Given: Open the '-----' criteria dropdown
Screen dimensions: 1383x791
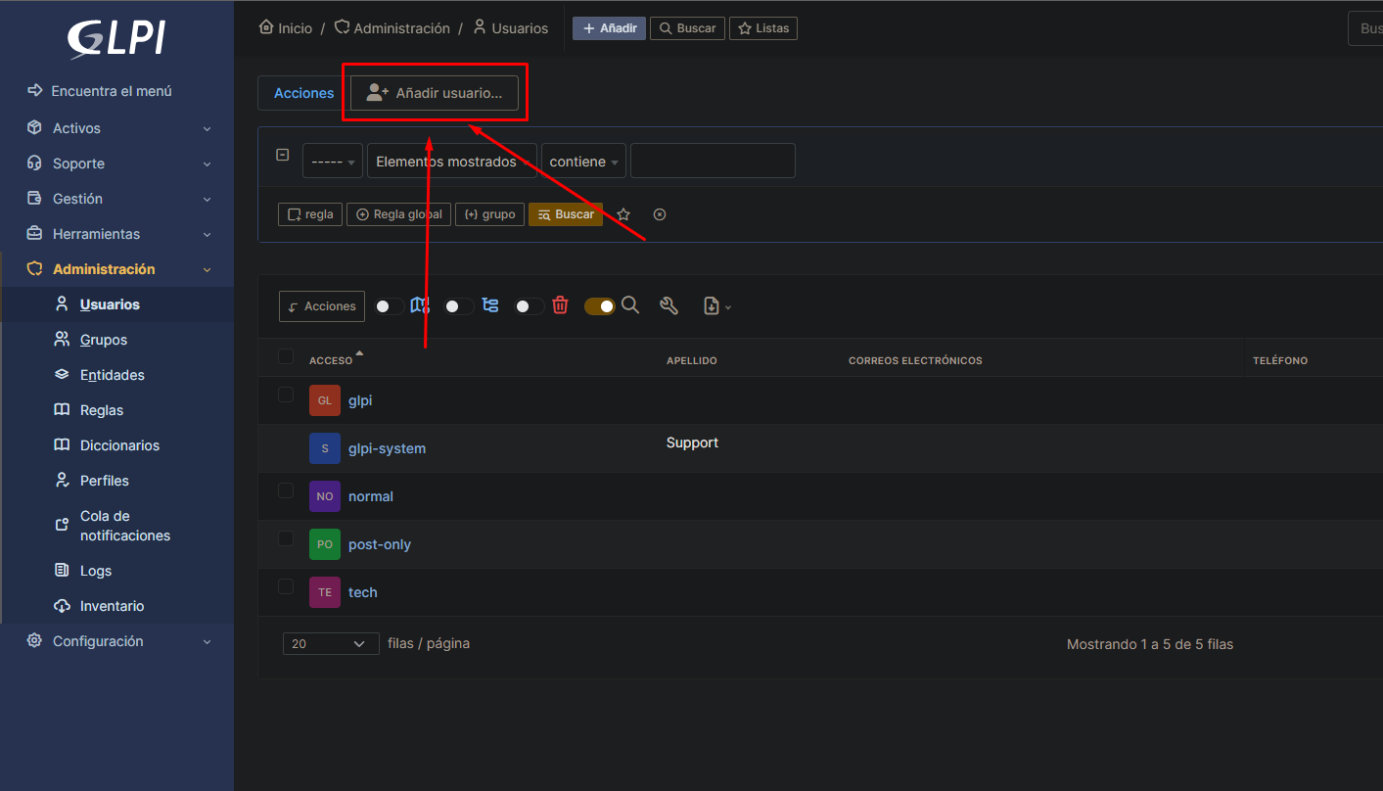Looking at the screenshot, I should [333, 162].
